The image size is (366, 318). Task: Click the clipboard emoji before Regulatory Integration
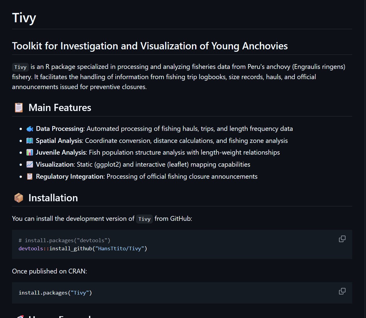(x=29, y=177)
